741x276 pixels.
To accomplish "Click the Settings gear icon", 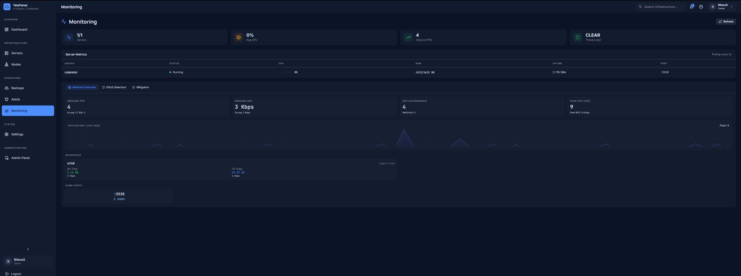I will (x=7, y=134).
